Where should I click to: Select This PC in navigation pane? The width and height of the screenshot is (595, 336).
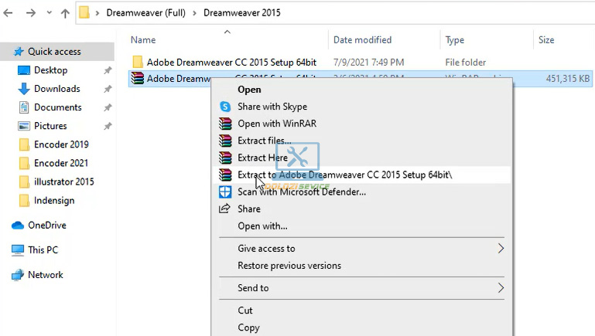click(x=43, y=250)
